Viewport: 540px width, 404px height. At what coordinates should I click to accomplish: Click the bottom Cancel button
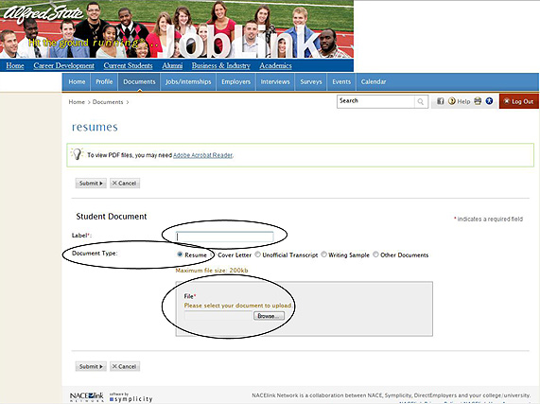coord(125,366)
